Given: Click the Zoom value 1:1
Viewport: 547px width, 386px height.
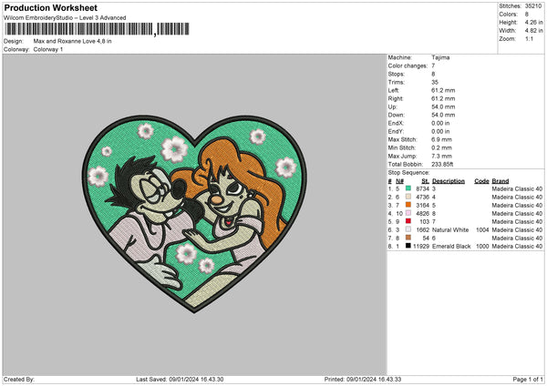Looking at the screenshot, I should (529, 38).
